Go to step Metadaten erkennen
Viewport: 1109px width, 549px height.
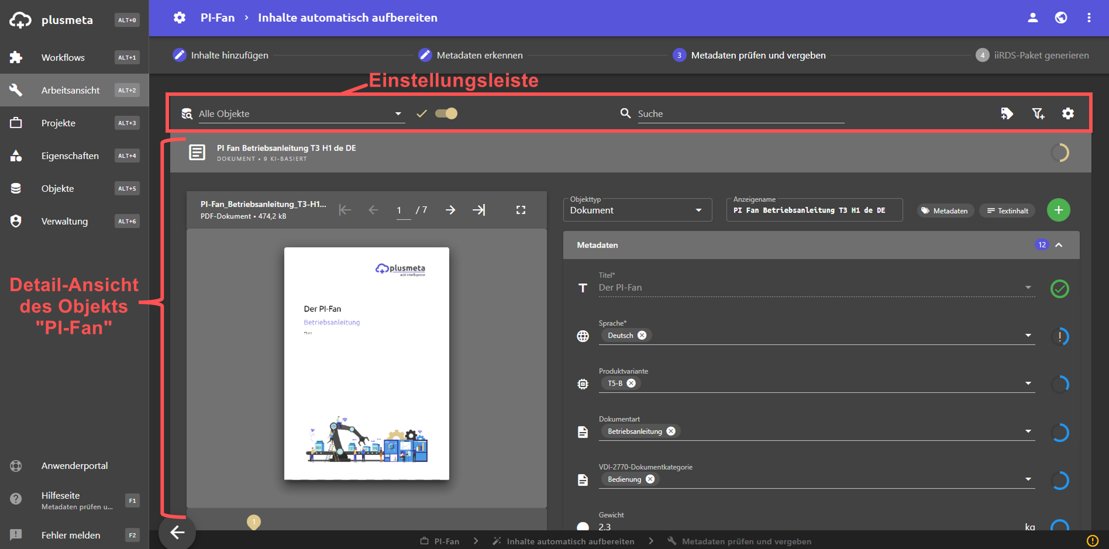(470, 55)
